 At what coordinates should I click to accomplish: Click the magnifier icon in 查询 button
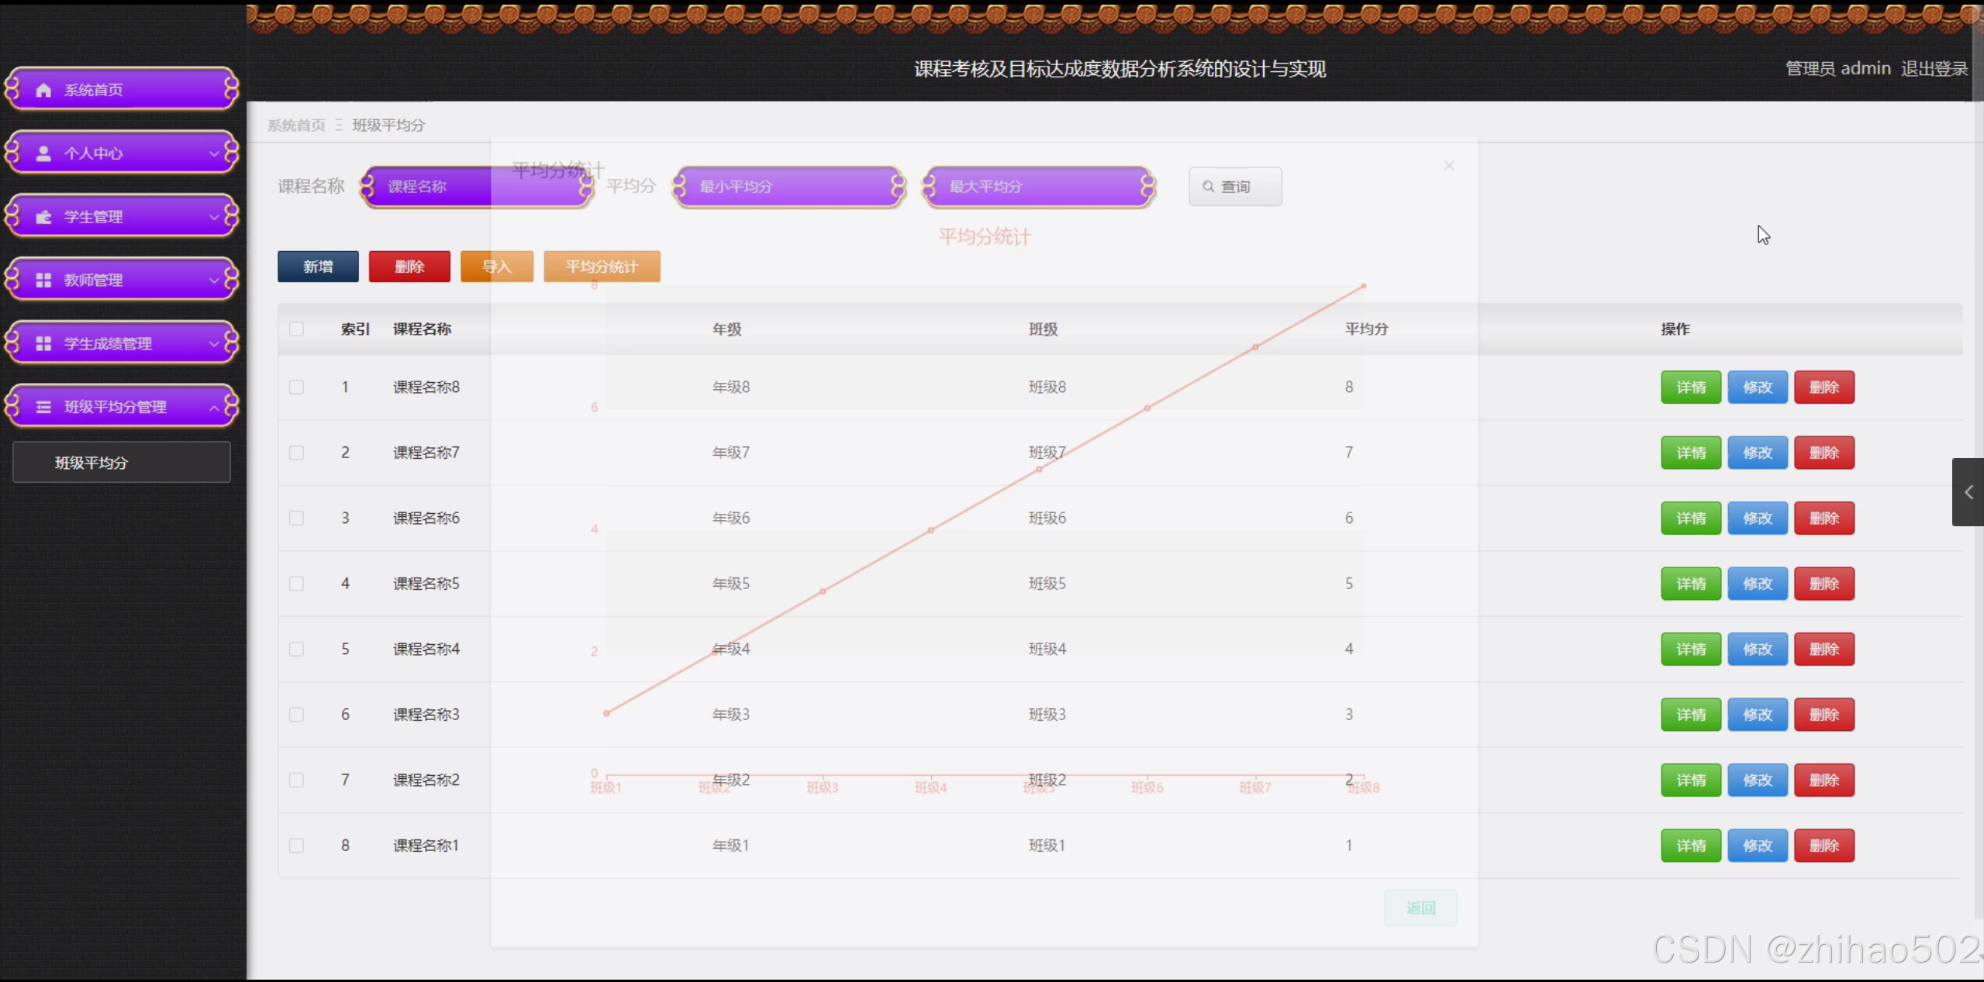coord(1208,187)
